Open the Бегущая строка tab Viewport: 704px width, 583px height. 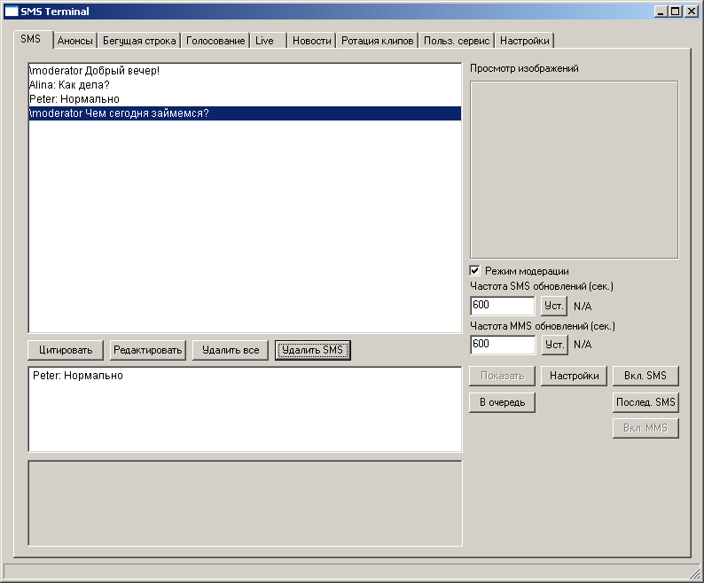[139, 41]
